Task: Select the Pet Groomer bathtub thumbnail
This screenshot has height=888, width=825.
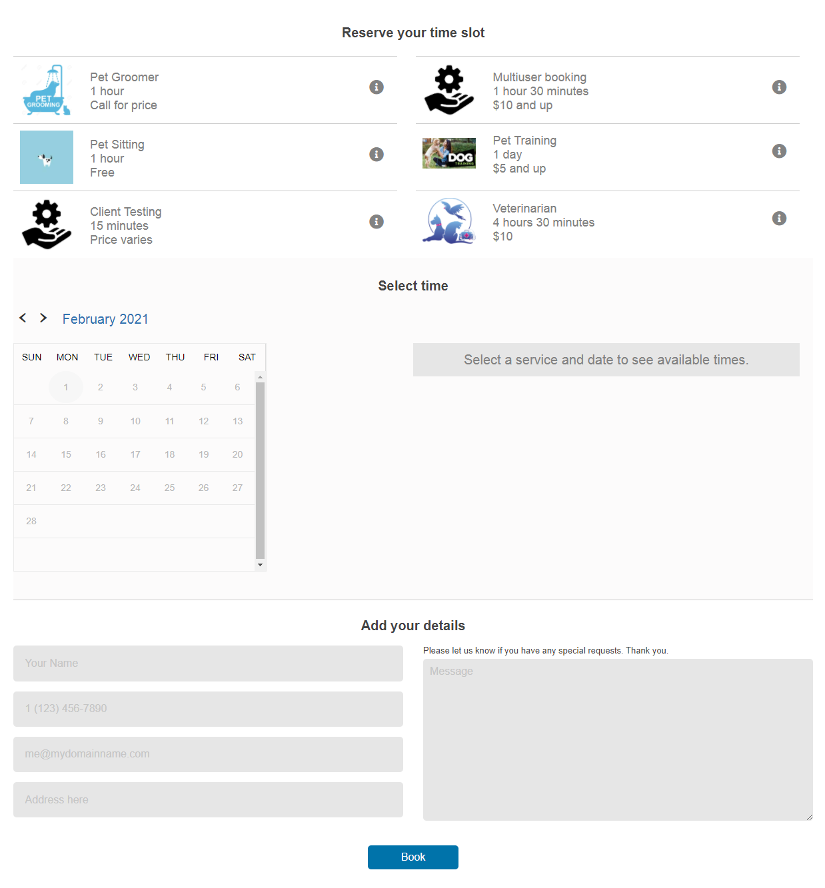Action: [x=47, y=90]
